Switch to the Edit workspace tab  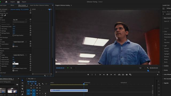pyautogui.click(x=18, y=2)
